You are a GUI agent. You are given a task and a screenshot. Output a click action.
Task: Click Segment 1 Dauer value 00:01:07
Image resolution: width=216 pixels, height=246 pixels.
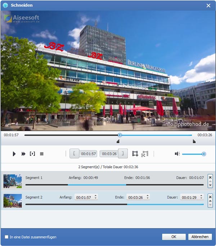coord(196,178)
